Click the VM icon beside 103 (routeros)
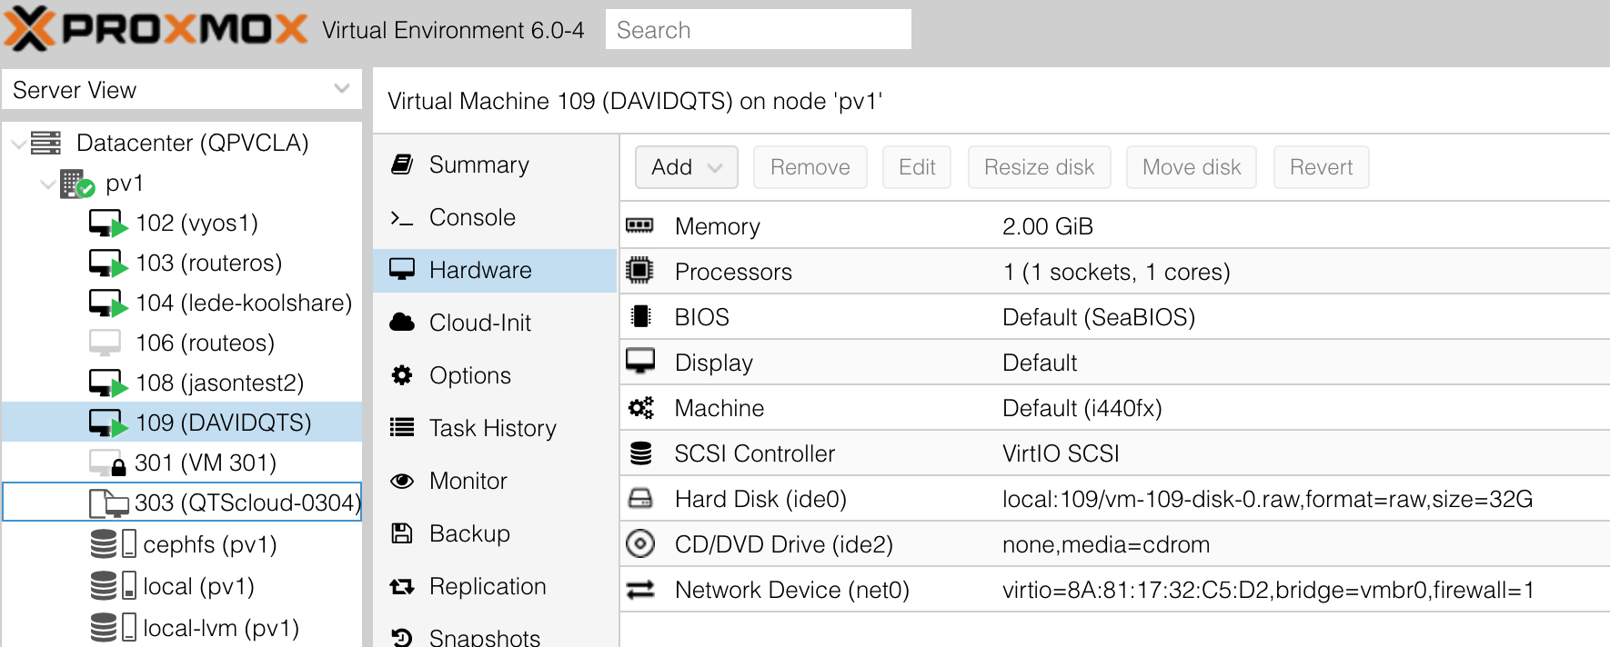 (x=107, y=264)
